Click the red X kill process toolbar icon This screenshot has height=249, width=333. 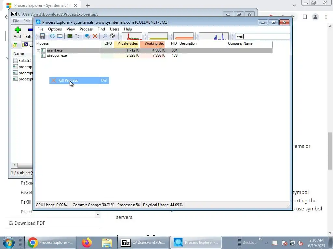[x=95, y=36]
